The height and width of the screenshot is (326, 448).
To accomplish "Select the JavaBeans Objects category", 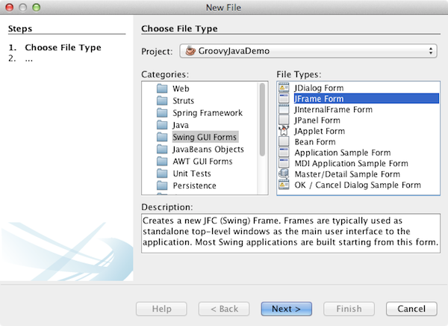I will pos(203,149).
